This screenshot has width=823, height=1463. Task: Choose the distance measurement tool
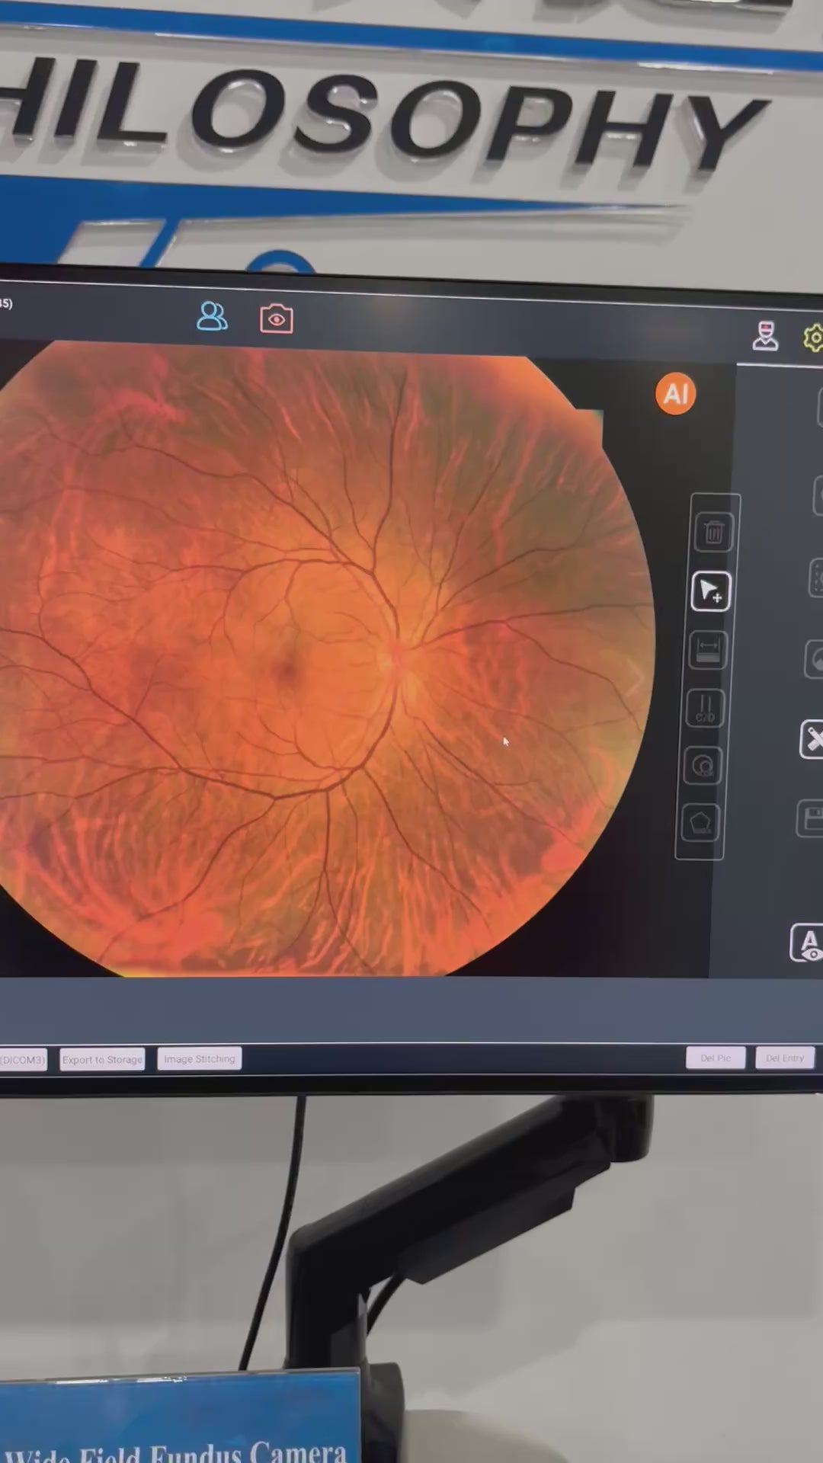[x=708, y=650]
